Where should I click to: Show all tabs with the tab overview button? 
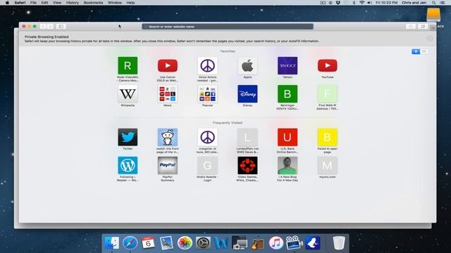point(423,27)
